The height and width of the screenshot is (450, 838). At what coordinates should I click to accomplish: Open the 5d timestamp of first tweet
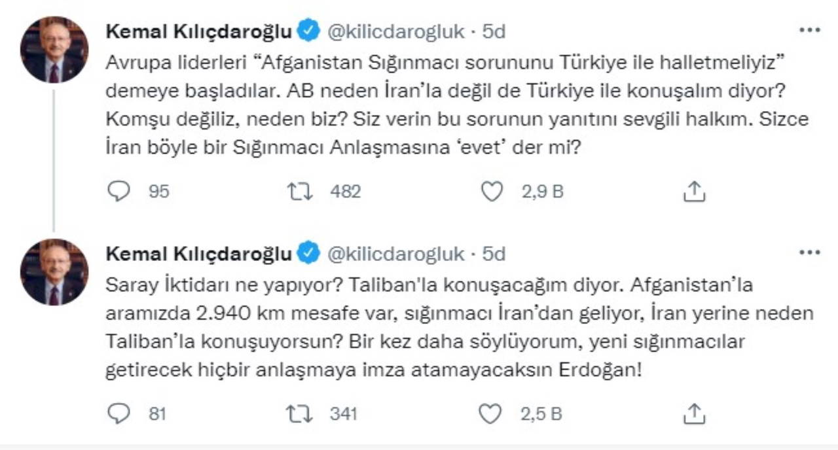point(494,31)
